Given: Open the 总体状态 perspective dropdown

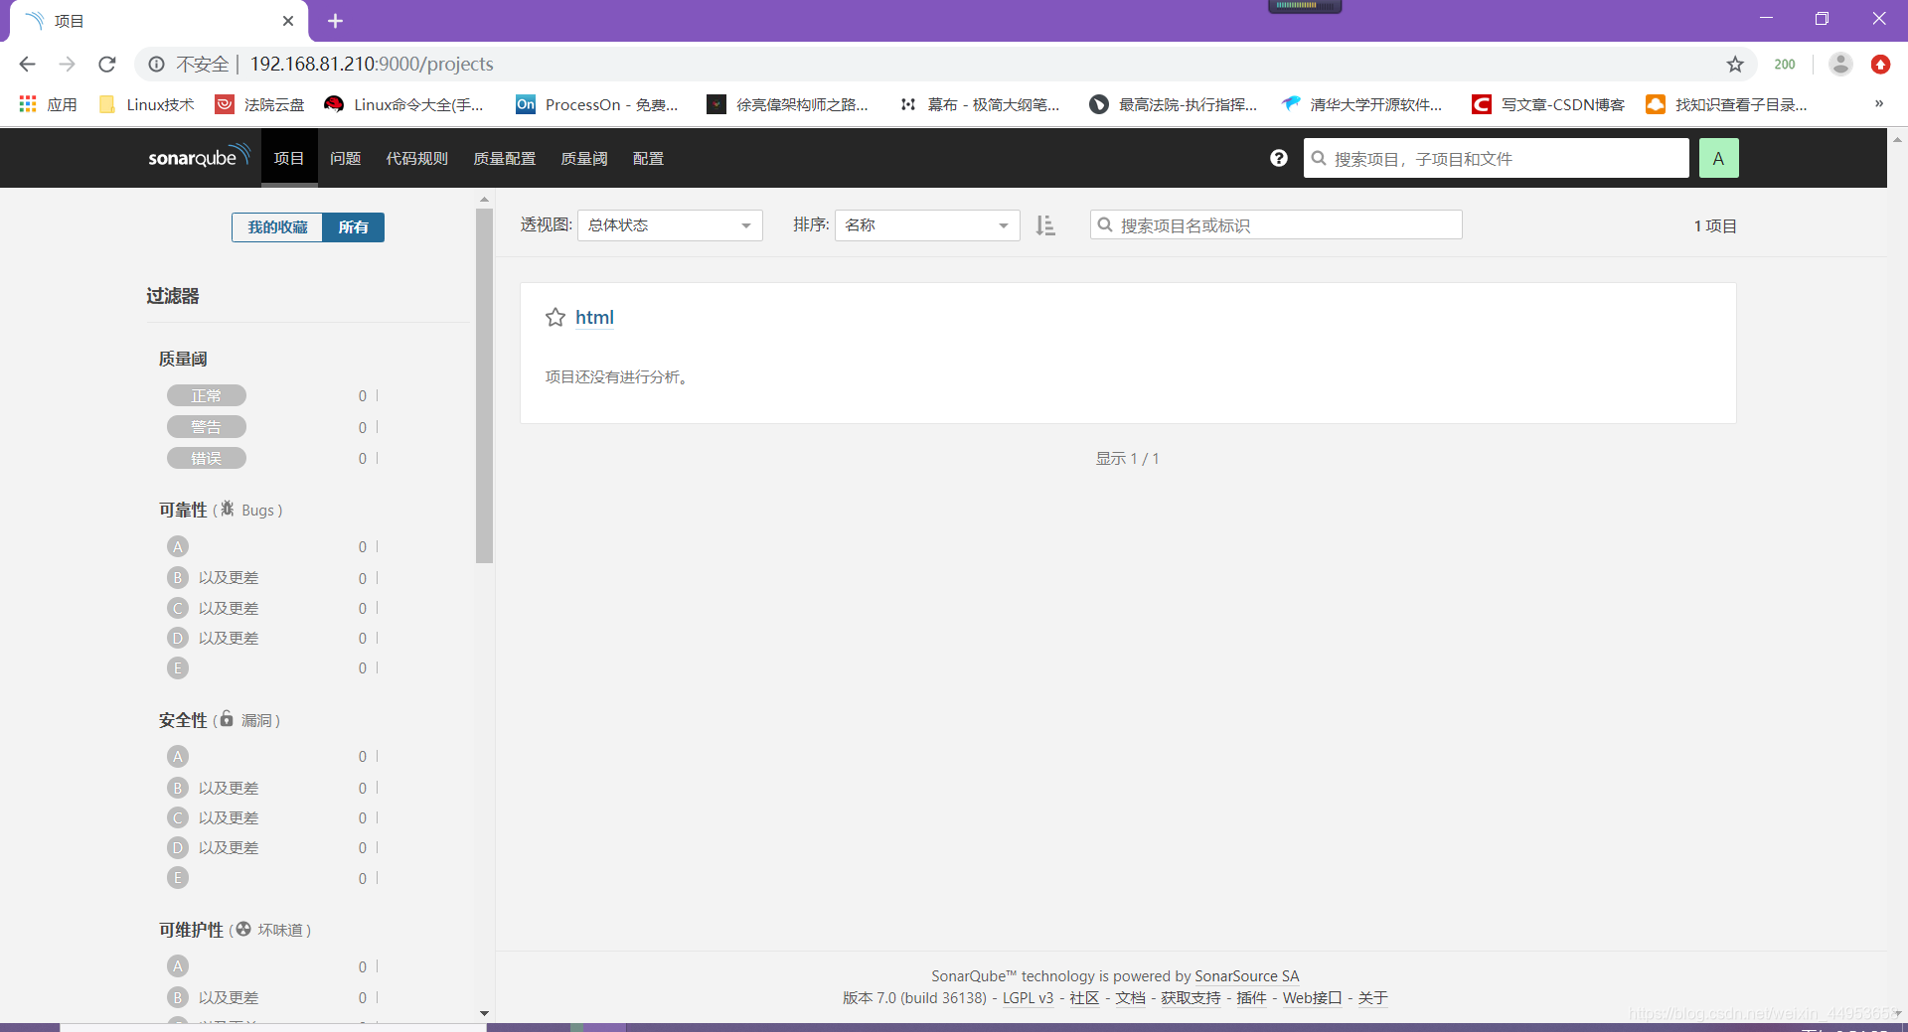Looking at the screenshot, I should [669, 225].
